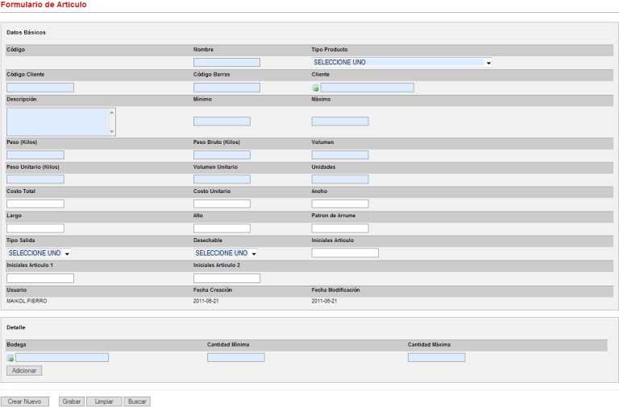Click the Iniciales Articulo 2 field
The width and height of the screenshot is (619, 407).
pyautogui.click(x=226, y=278)
